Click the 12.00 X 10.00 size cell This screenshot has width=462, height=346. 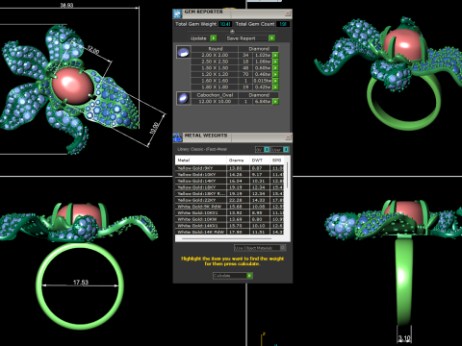pyautogui.click(x=215, y=102)
